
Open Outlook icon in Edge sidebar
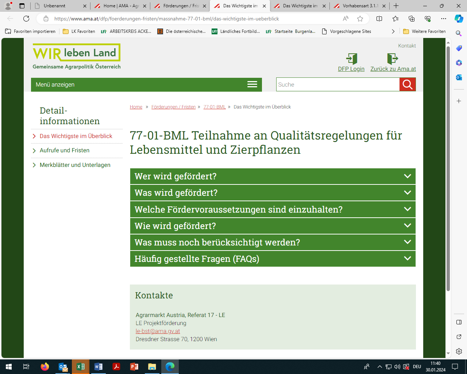[459, 77]
